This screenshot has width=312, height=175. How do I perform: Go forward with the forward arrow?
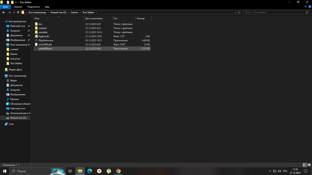click(x=9, y=12)
